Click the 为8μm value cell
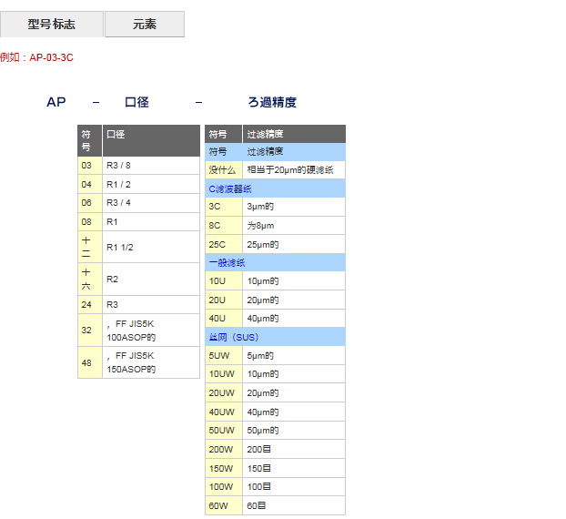Image resolution: width=566 pixels, height=519 pixels. 294,226
